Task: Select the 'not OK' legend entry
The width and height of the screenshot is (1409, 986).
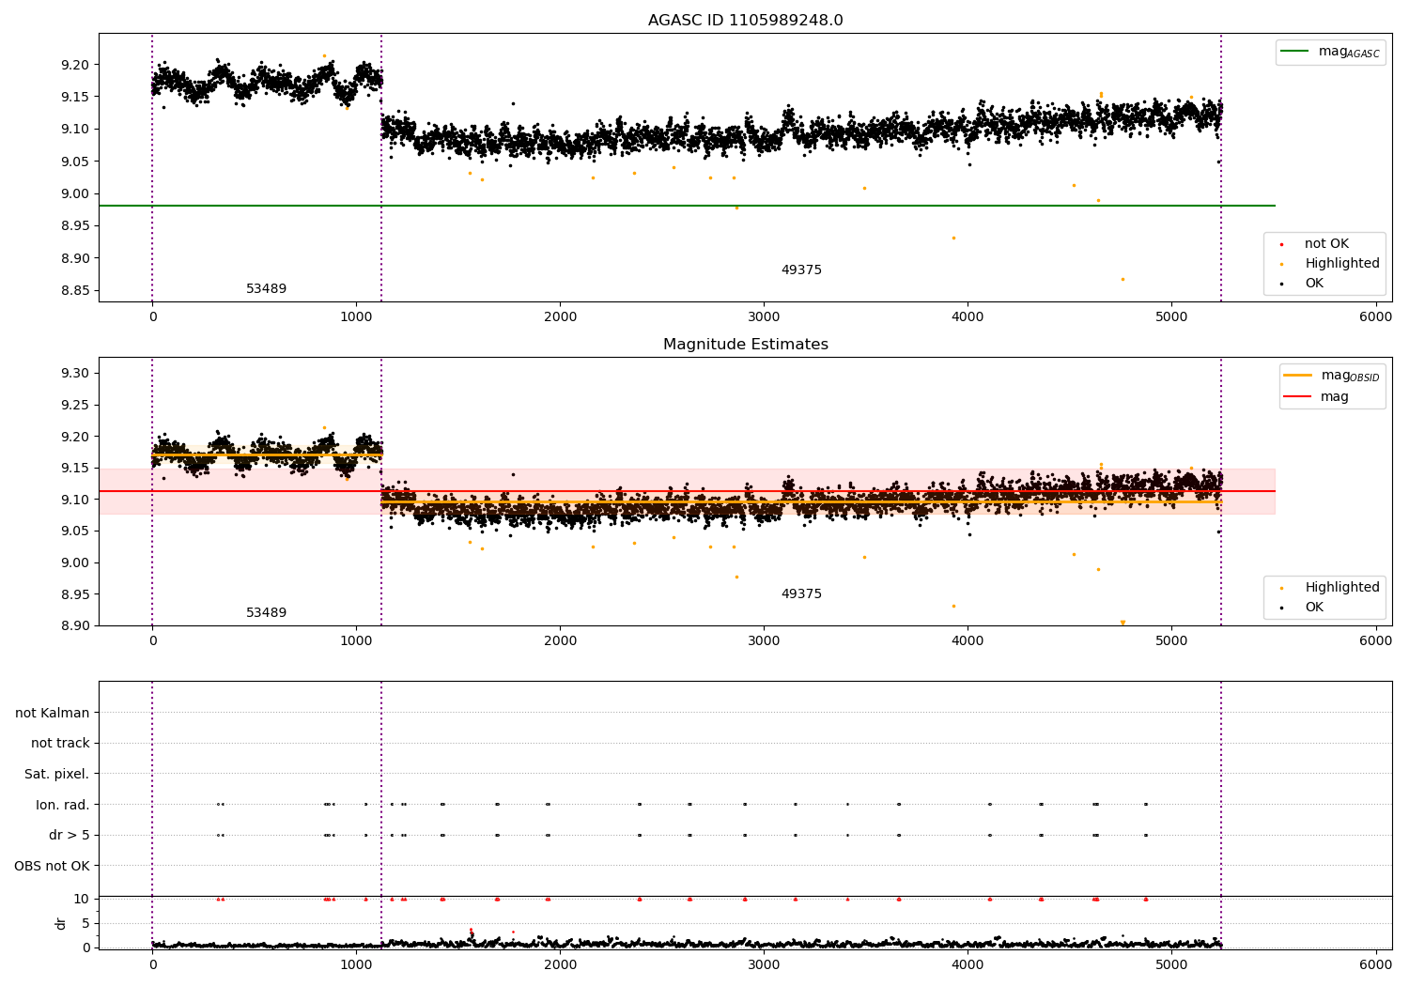Action: pos(1326,244)
